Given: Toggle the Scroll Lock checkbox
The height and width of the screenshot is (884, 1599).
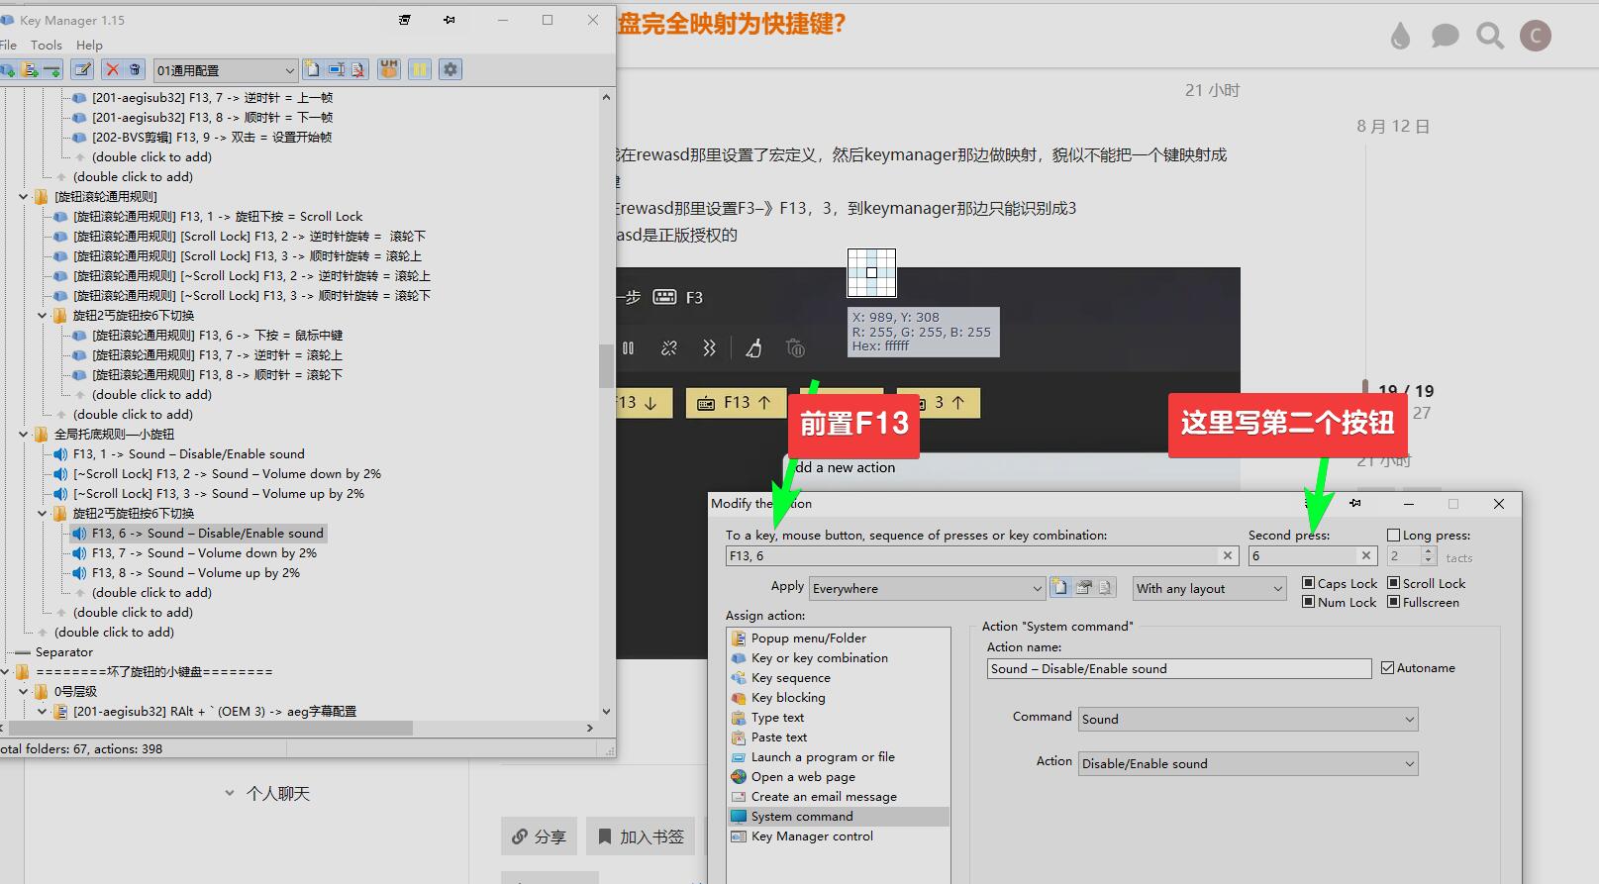Looking at the screenshot, I should point(1393,584).
